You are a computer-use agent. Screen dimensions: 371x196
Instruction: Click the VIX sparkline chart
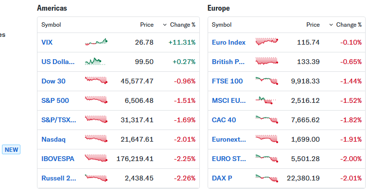(x=96, y=42)
